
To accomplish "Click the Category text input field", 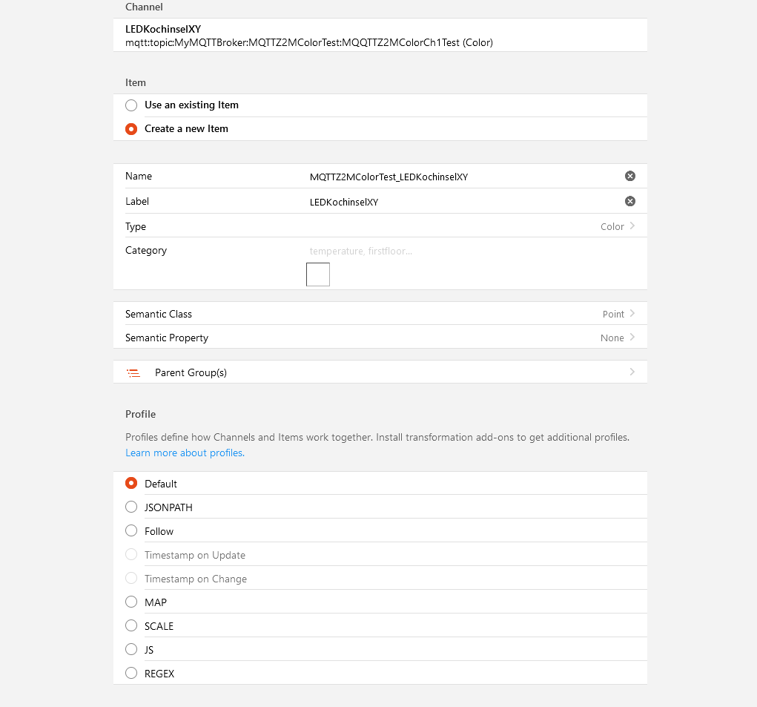I will [x=460, y=251].
